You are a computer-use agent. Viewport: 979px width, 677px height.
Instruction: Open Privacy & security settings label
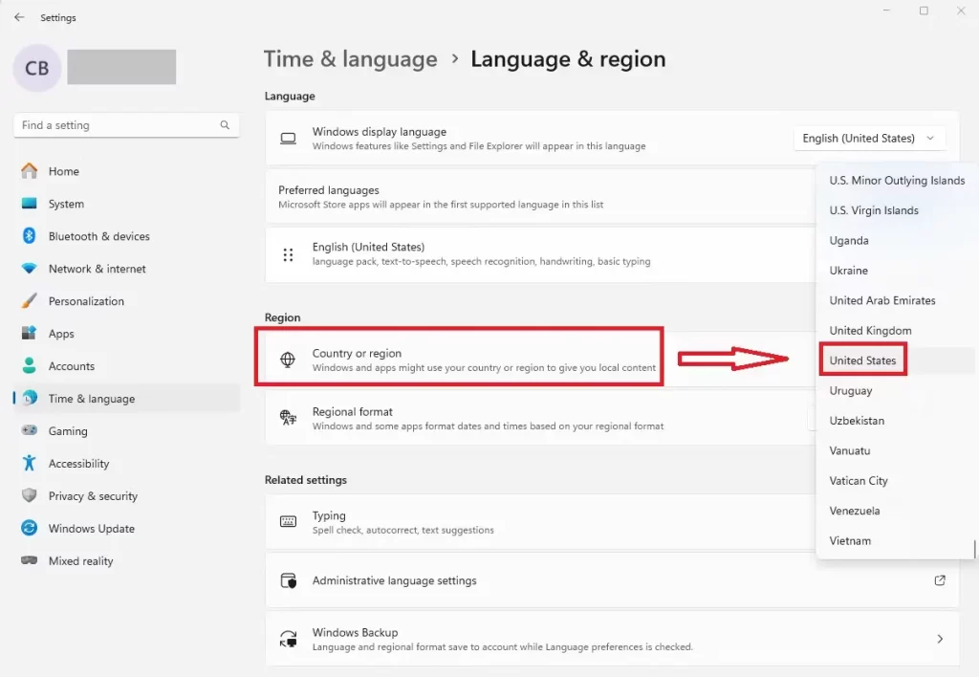coord(93,496)
